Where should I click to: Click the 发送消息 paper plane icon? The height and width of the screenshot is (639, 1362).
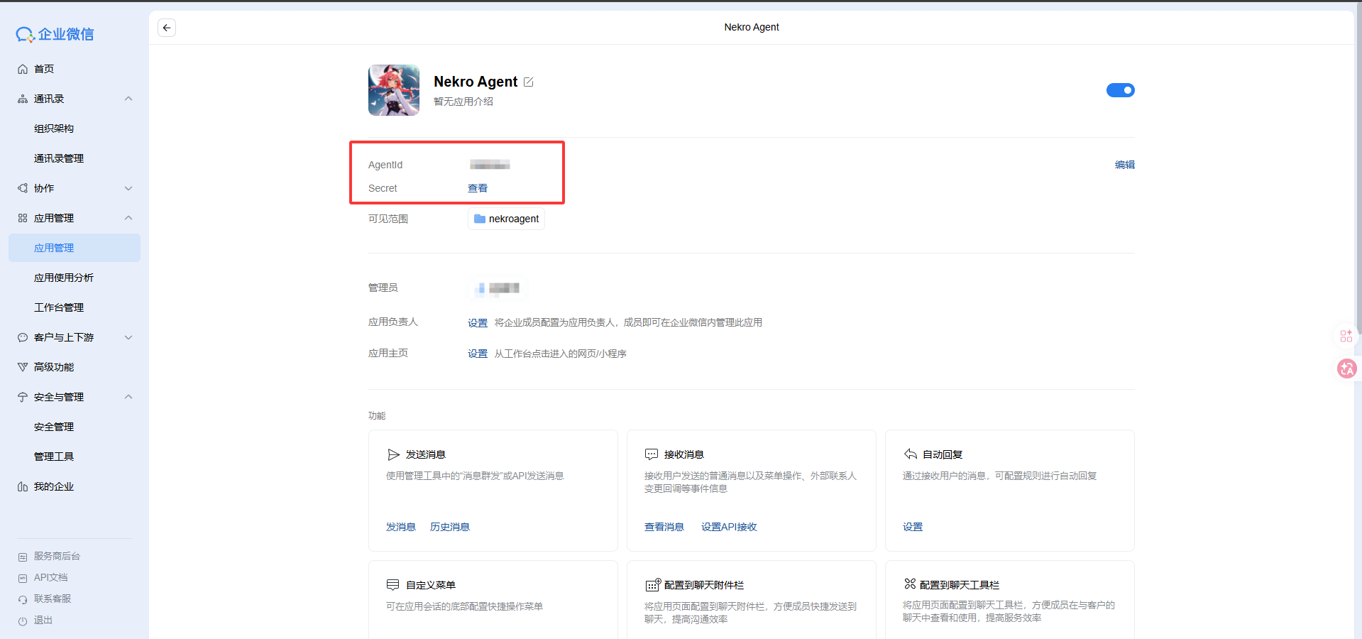click(x=393, y=454)
